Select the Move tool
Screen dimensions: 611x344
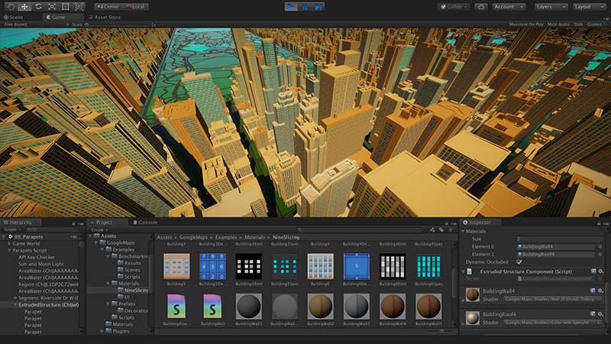[24, 6]
